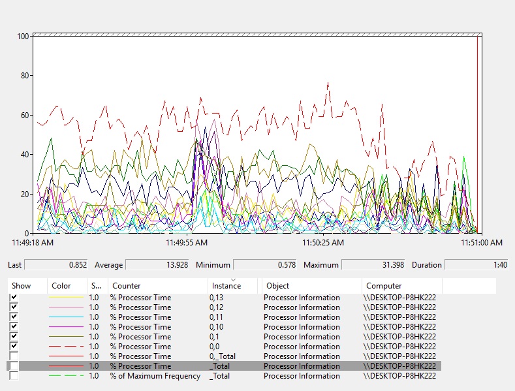Sort by the Scale (S...) column header

coord(97,286)
